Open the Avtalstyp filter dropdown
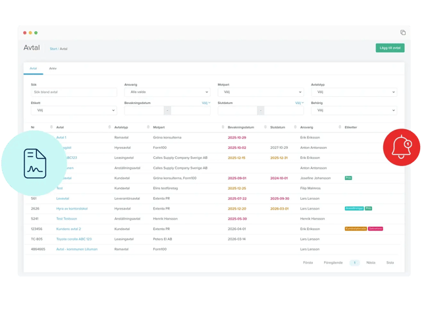The width and height of the screenshot is (428, 321). [354, 92]
